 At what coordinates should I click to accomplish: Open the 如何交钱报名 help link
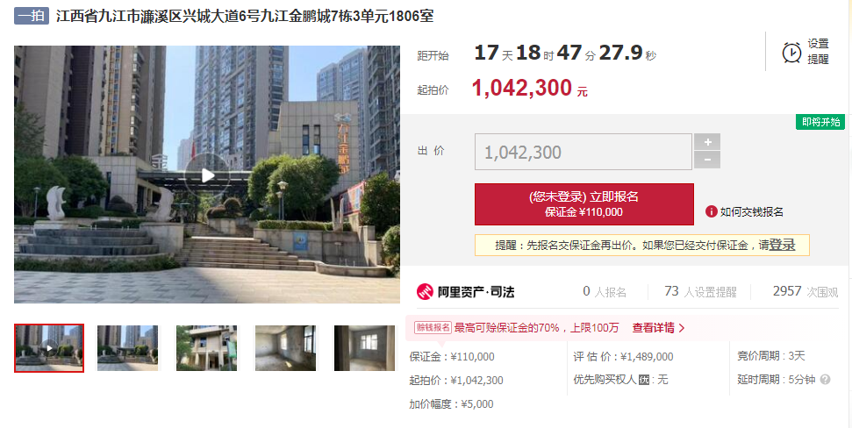pyautogui.click(x=751, y=212)
